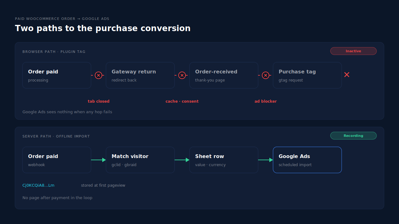Screen dimensions: 399x224
Task: Click the 'ad blocker' failure label
Action: coord(266,101)
